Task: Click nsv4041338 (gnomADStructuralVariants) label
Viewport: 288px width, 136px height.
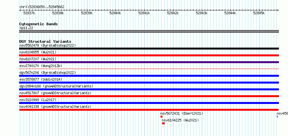Action: tap(55, 107)
